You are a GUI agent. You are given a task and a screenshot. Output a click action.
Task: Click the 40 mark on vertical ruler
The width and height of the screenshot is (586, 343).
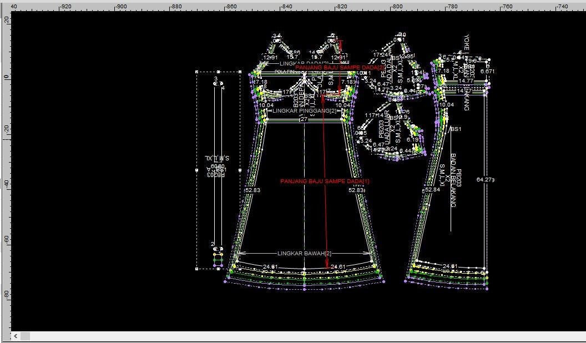click(6, 184)
